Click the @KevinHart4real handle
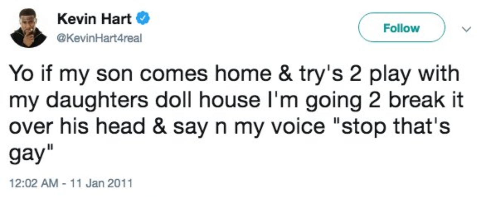 coord(99,39)
